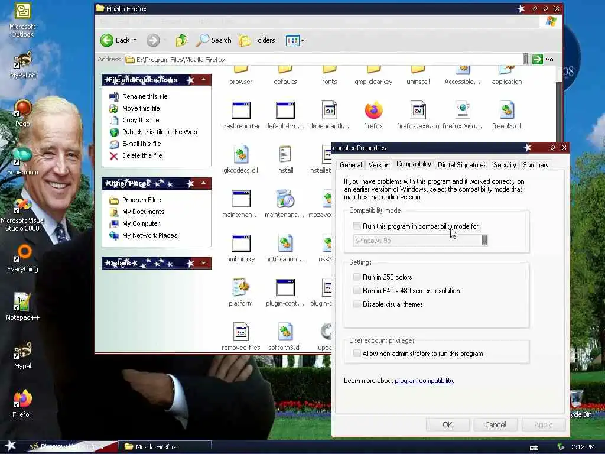605x454 pixels.
Task: Select the default-bro... file
Action: click(285, 115)
